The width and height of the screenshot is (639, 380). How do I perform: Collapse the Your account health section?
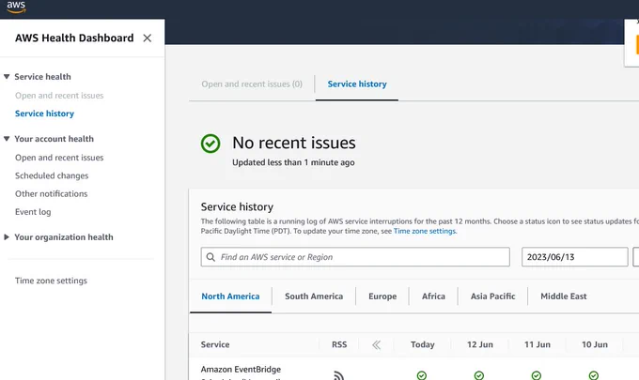(7, 139)
